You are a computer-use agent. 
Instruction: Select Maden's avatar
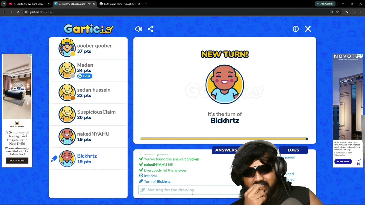pos(67,70)
